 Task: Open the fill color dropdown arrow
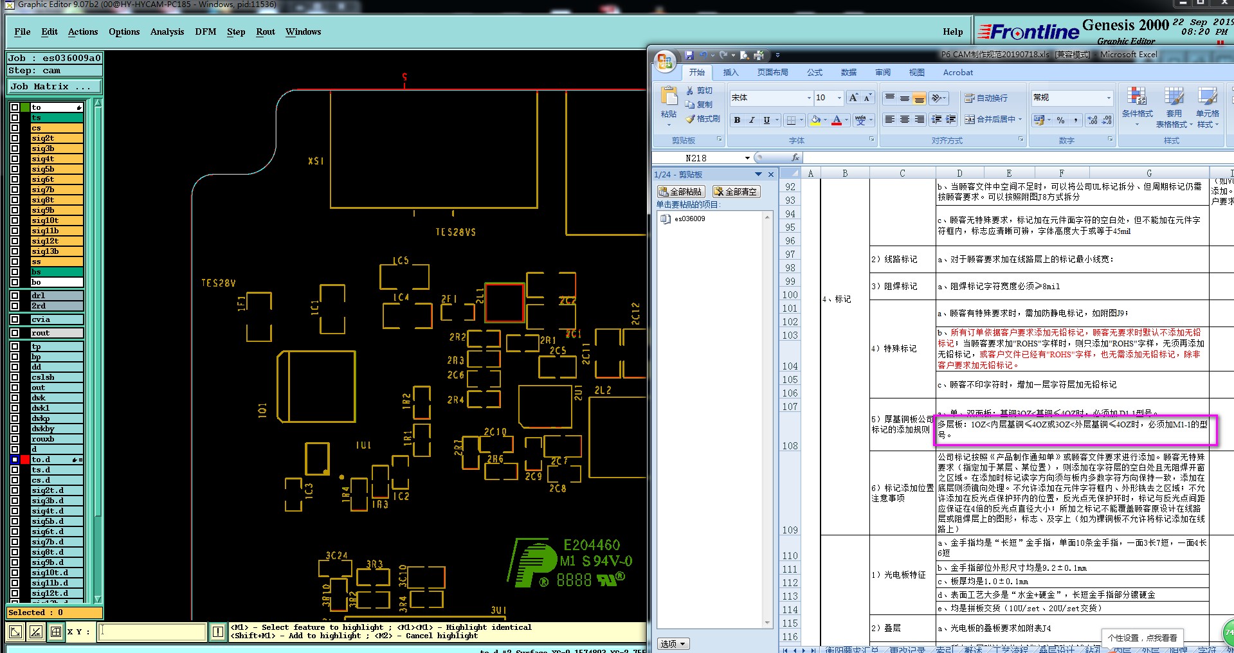(825, 120)
